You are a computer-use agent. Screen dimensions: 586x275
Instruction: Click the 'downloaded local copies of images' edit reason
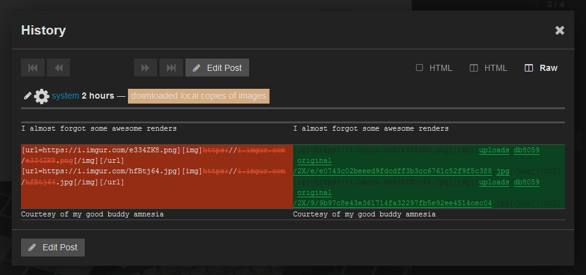point(198,96)
